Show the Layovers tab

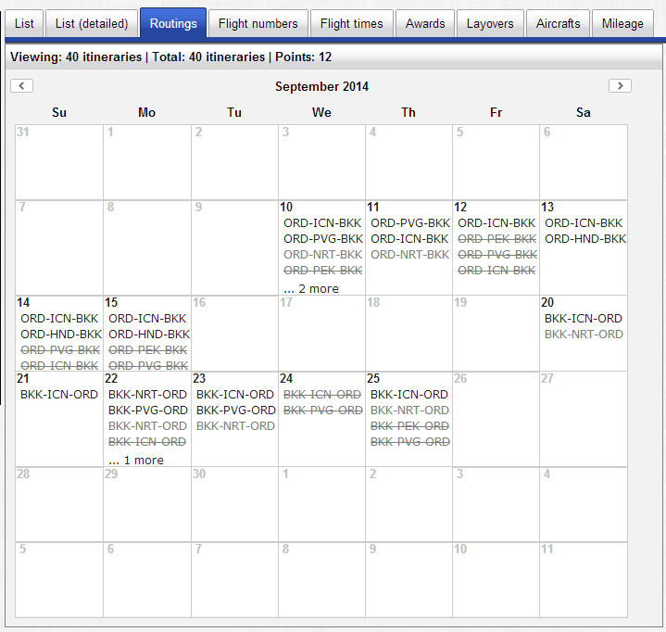click(x=490, y=24)
